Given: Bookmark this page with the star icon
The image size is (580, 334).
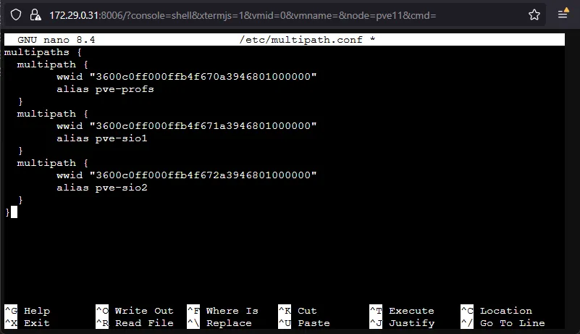Looking at the screenshot, I should point(534,14).
